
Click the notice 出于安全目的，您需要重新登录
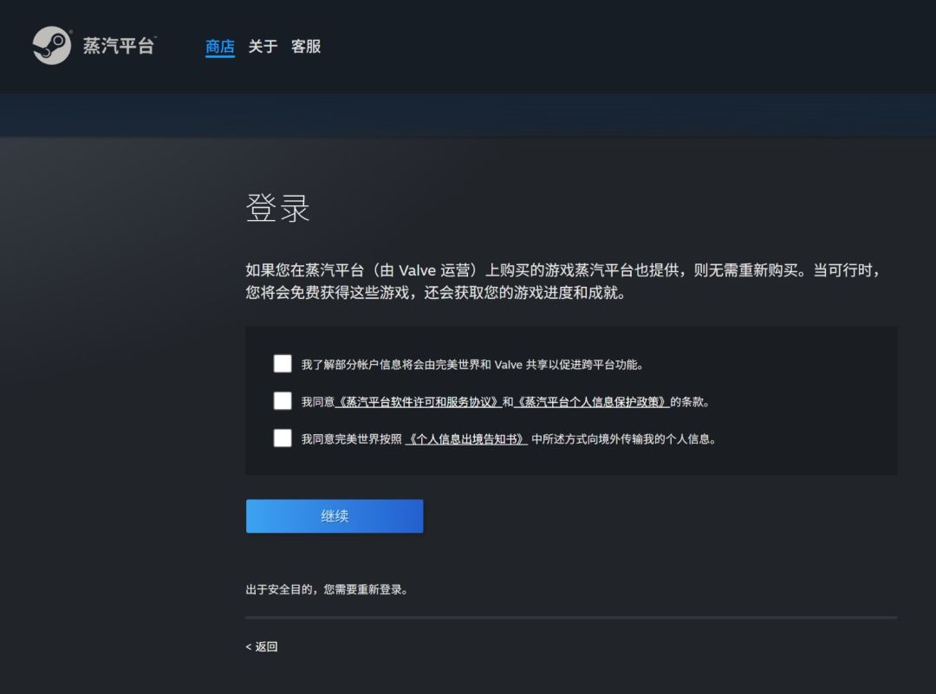click(x=327, y=589)
